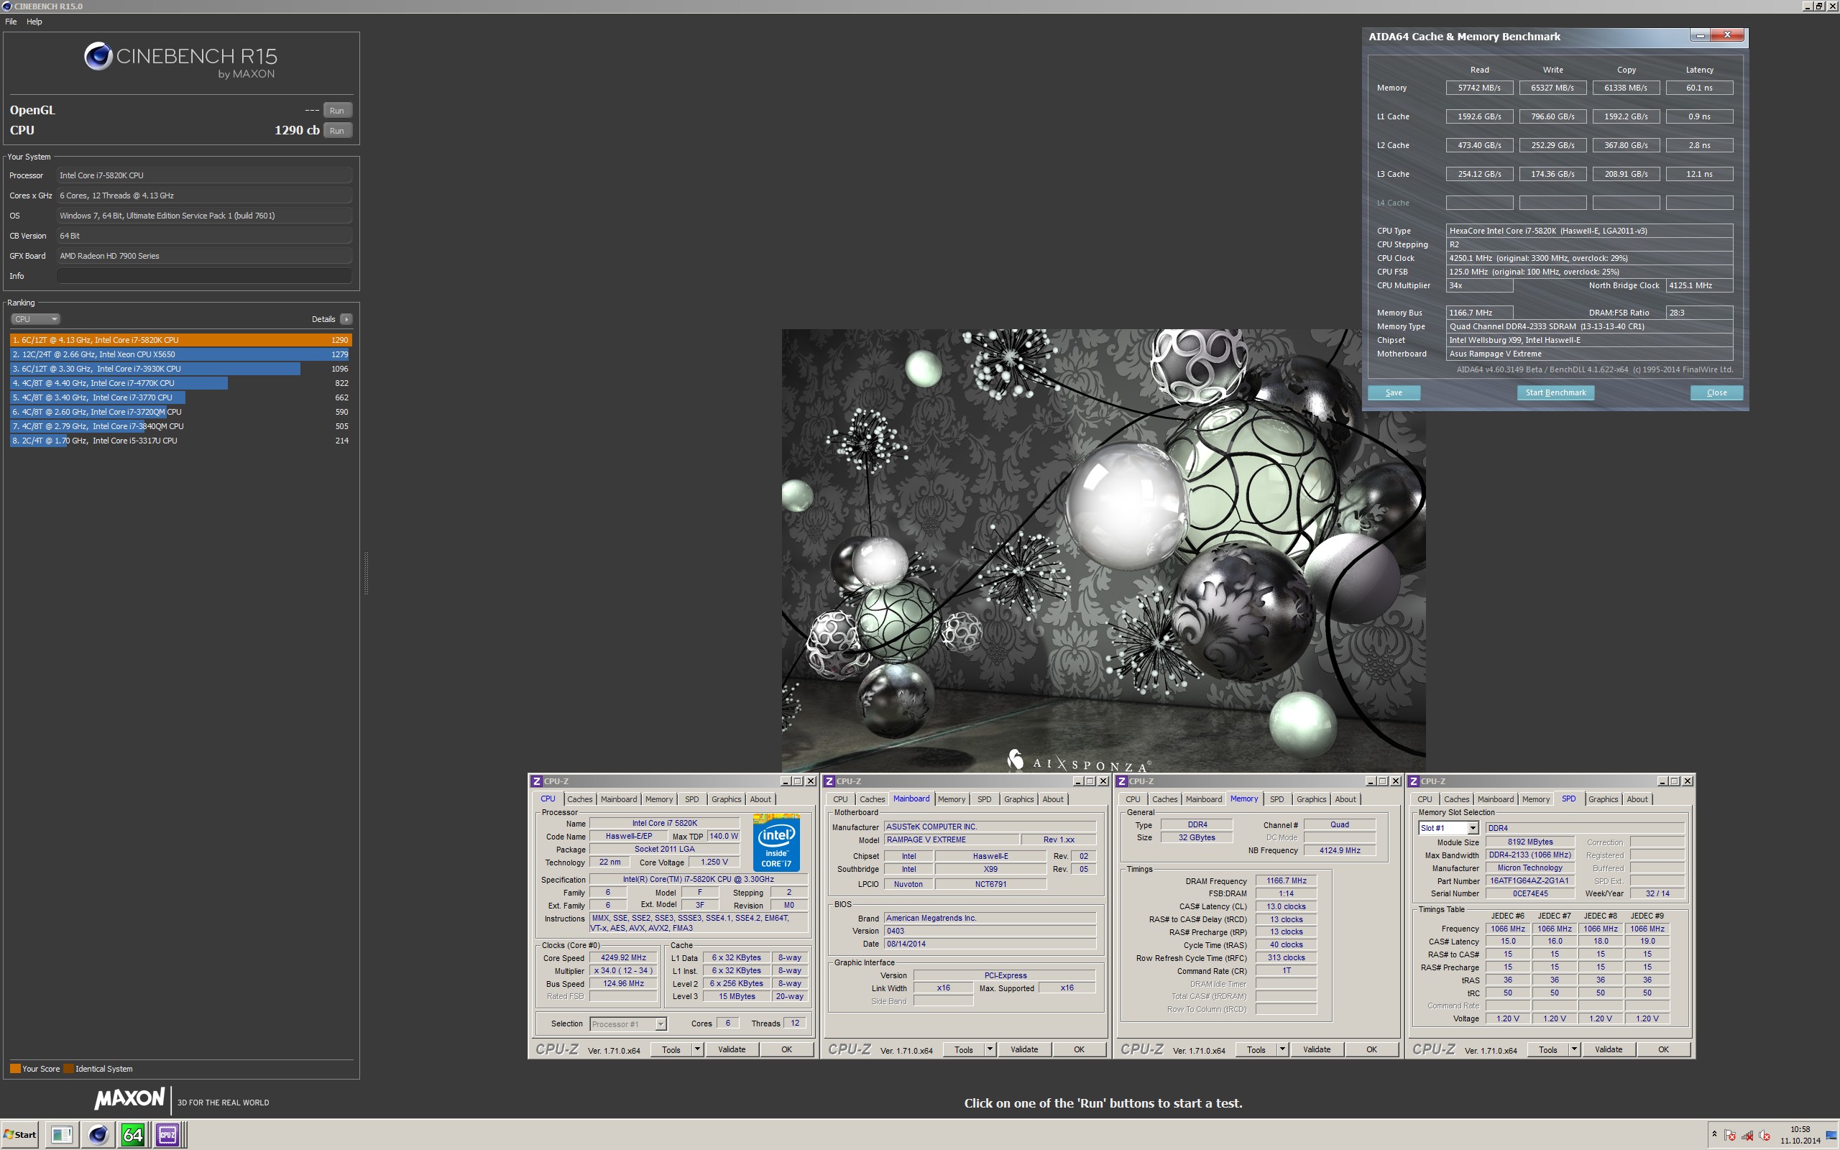Click the orange i7-5820K ranking bar
1840x1150 pixels.
coord(181,340)
